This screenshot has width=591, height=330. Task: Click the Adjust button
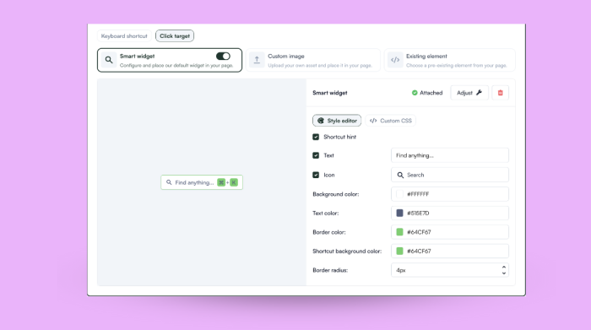[469, 93]
